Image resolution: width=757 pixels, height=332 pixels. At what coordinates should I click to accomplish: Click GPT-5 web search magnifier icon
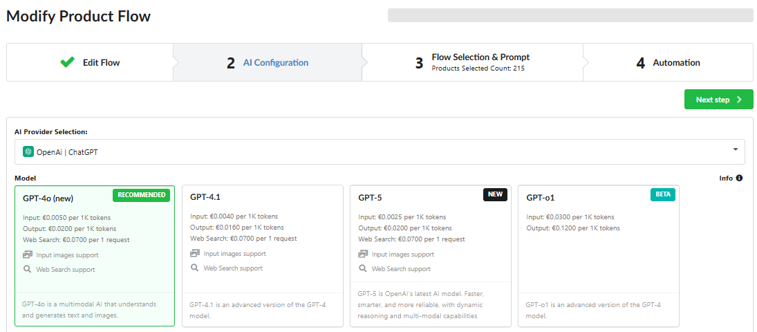tap(363, 268)
